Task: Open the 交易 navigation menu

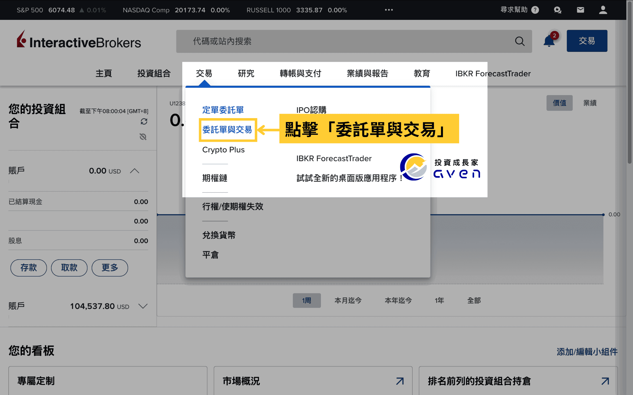Action: pos(204,74)
